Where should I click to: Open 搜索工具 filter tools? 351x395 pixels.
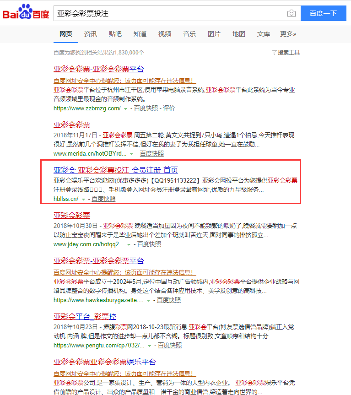click(289, 52)
